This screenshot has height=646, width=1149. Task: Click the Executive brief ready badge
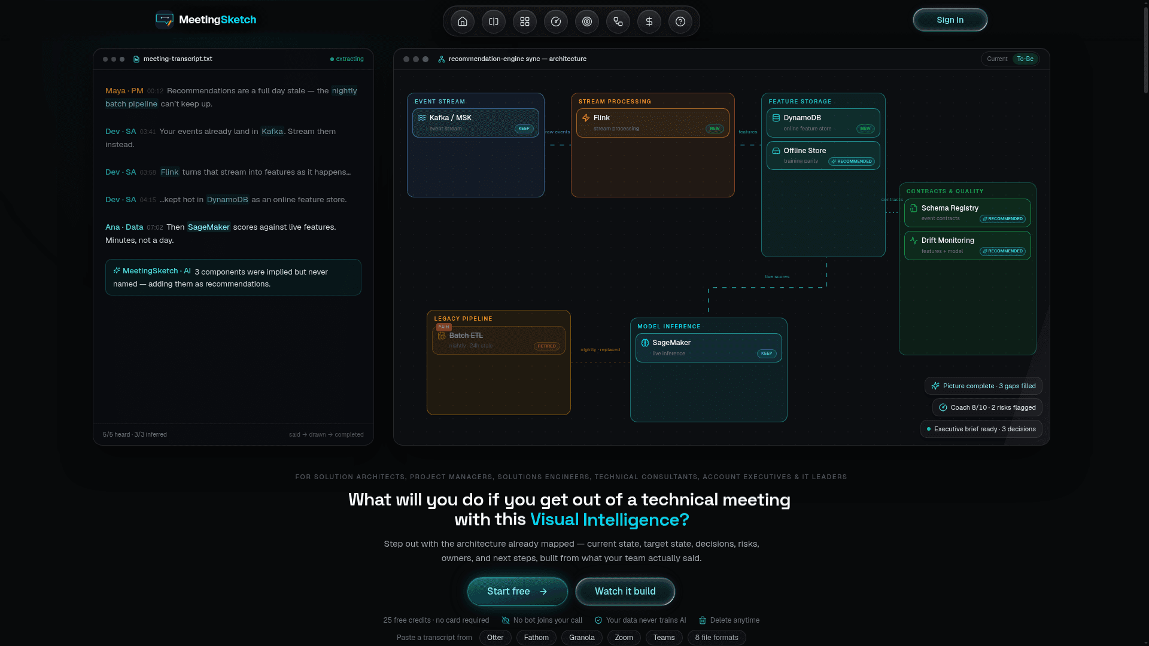point(981,429)
